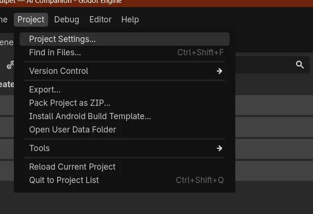Close the open Project menu in menu bar
Viewport: 313px width, 214px height.
[31, 20]
